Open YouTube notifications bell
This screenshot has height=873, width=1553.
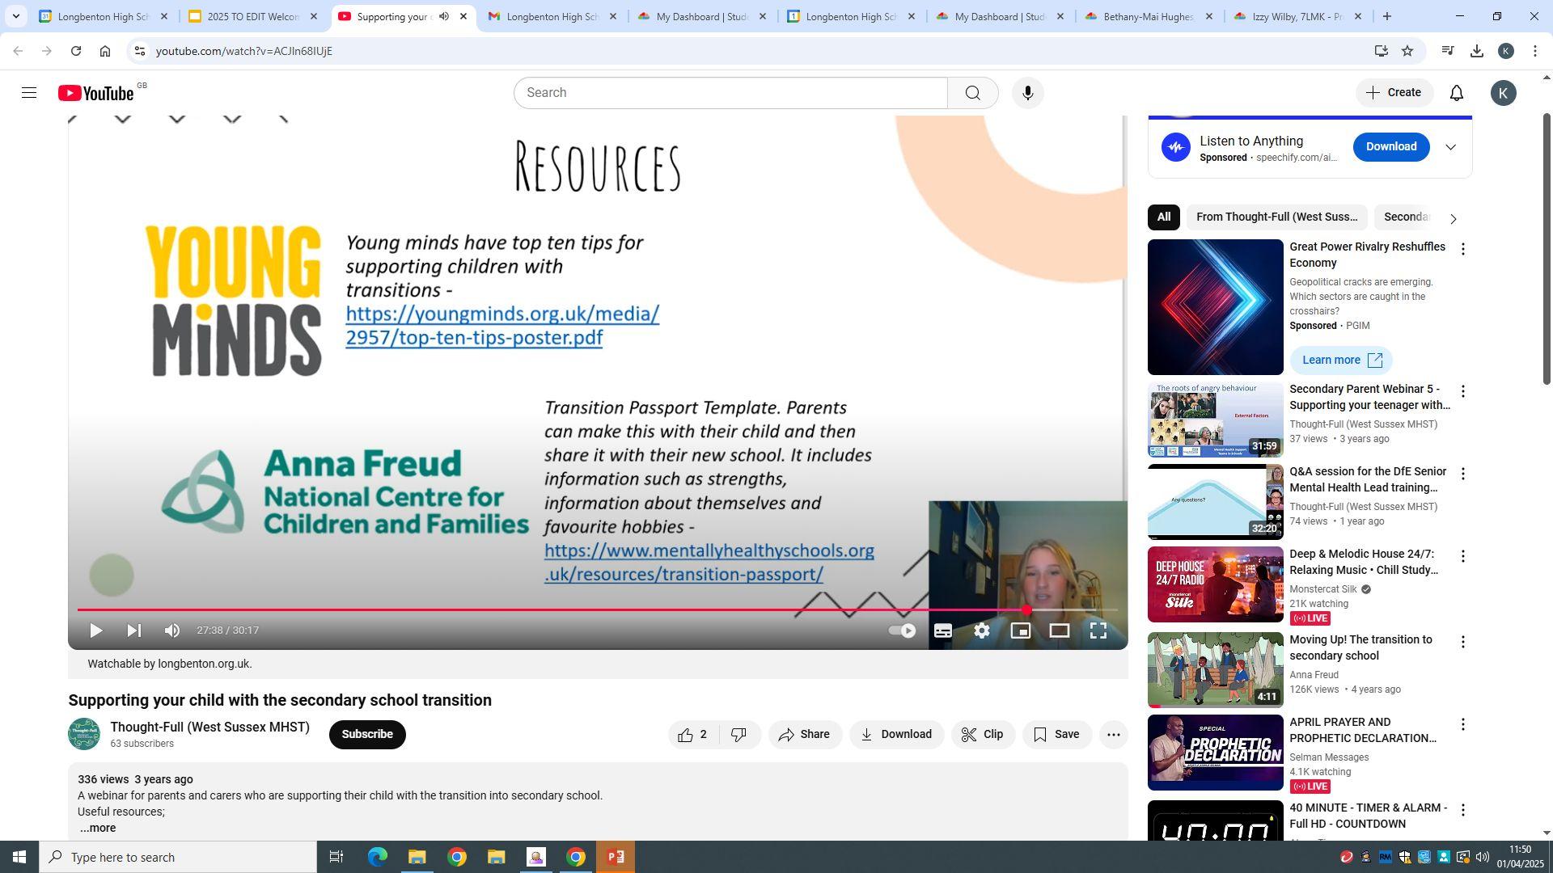point(1456,93)
